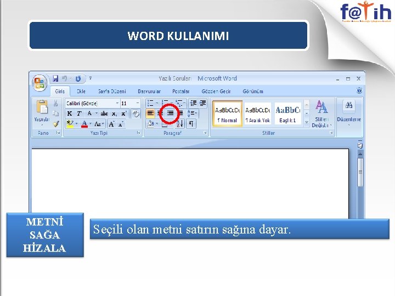
Task: Apply the Normal style
Action: point(227,113)
